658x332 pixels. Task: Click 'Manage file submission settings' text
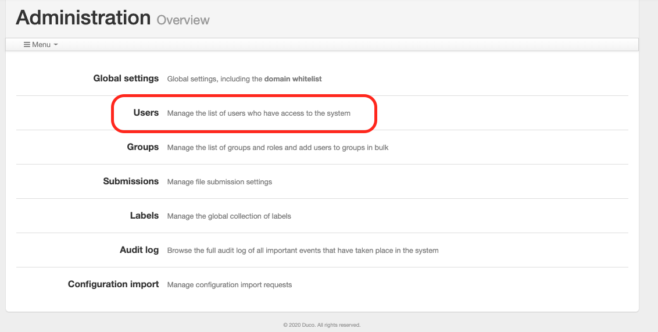pyautogui.click(x=220, y=182)
